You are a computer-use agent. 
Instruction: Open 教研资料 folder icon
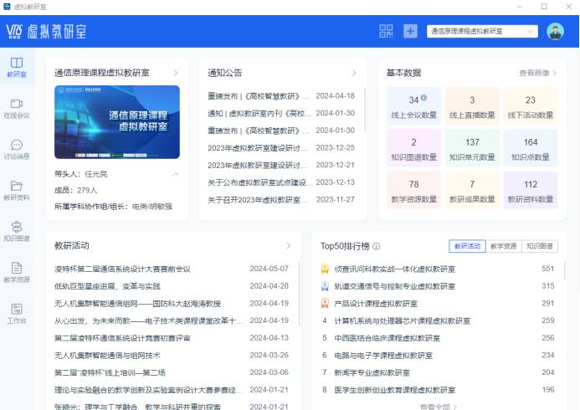tap(17, 190)
